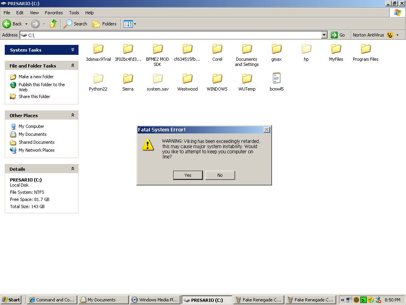Open the WINDOWS folder icon

pyautogui.click(x=217, y=79)
